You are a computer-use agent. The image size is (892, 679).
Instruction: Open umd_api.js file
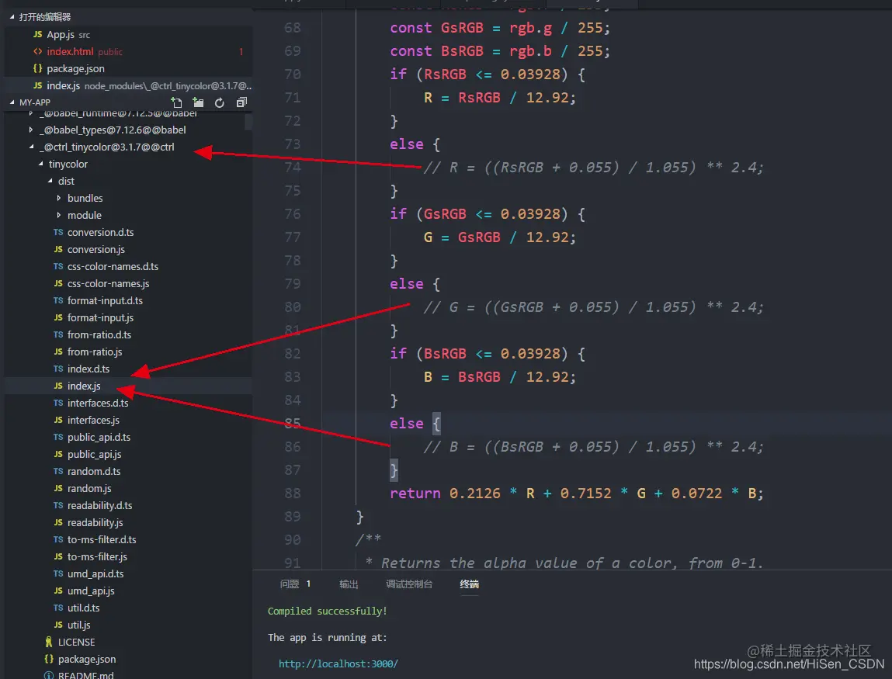click(x=91, y=591)
